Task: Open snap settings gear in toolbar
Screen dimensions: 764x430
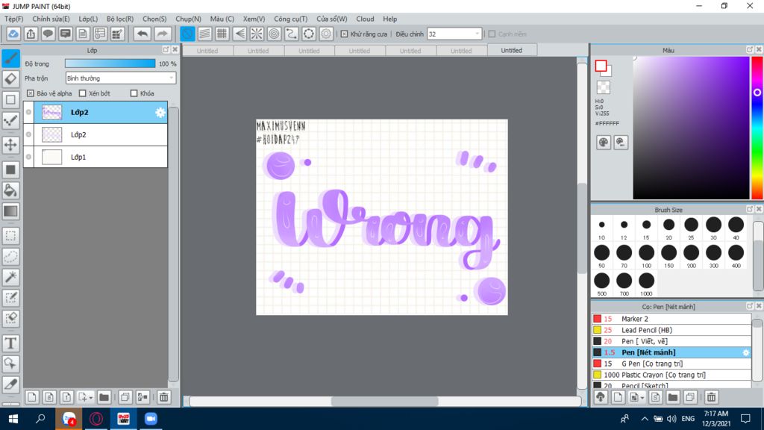Action: 326,34
